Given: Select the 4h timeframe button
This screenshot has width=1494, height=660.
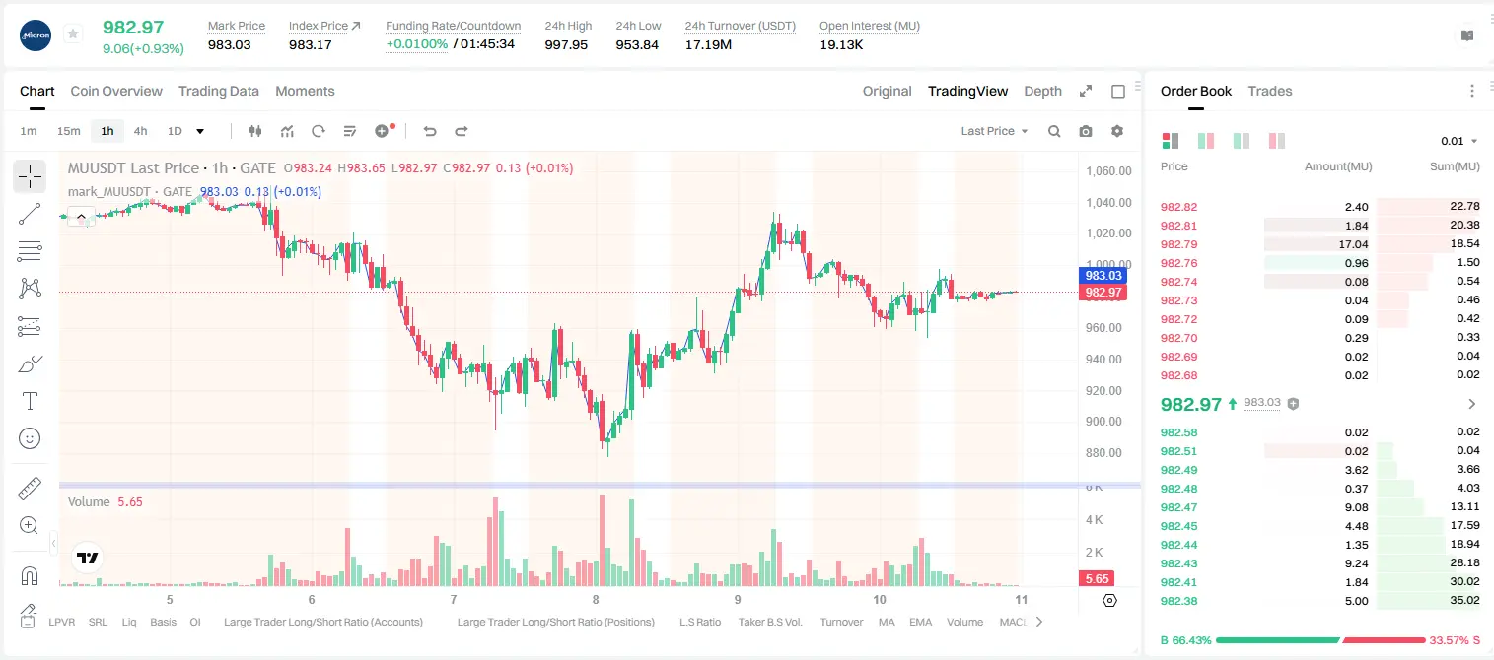Looking at the screenshot, I should (140, 131).
